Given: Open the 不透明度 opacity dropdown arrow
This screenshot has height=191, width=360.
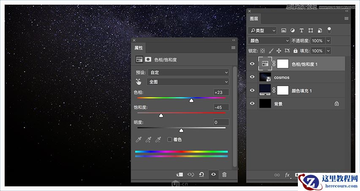Looking at the screenshot, I should pyautogui.click(x=328, y=41).
